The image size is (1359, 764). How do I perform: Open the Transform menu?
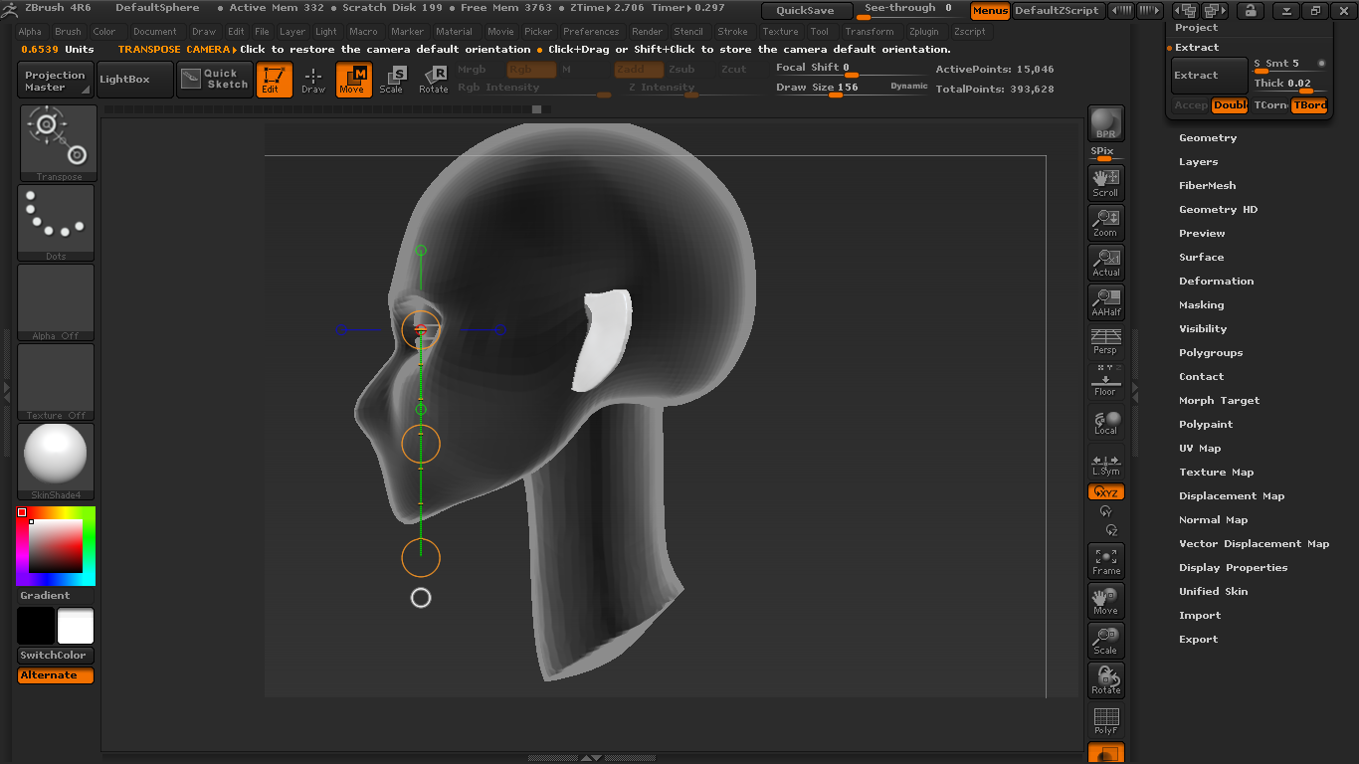click(x=870, y=32)
